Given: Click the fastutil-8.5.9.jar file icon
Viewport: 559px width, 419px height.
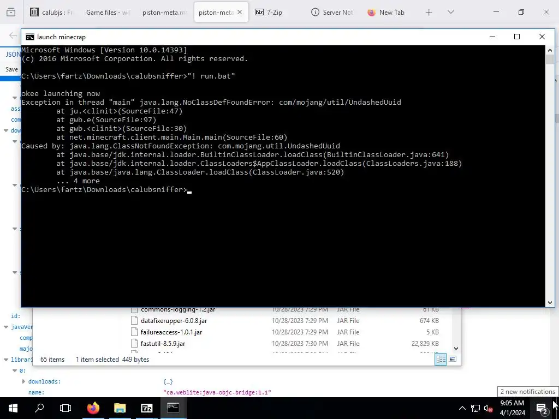Looking at the screenshot, I should tap(134, 344).
